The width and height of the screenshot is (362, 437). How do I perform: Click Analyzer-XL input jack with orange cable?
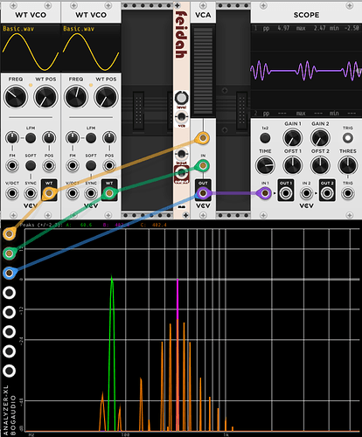(x=10, y=233)
